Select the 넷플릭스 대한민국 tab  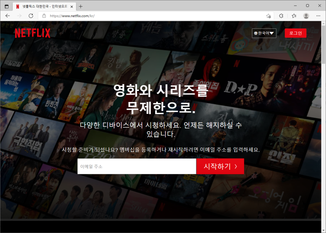(44, 7)
